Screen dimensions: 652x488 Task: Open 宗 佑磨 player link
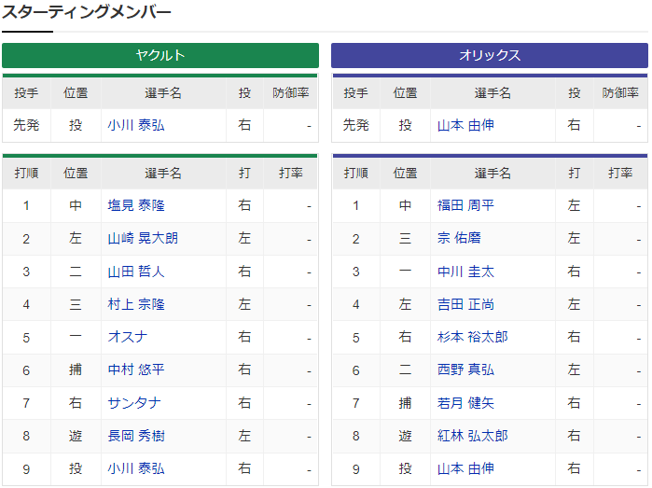click(458, 239)
